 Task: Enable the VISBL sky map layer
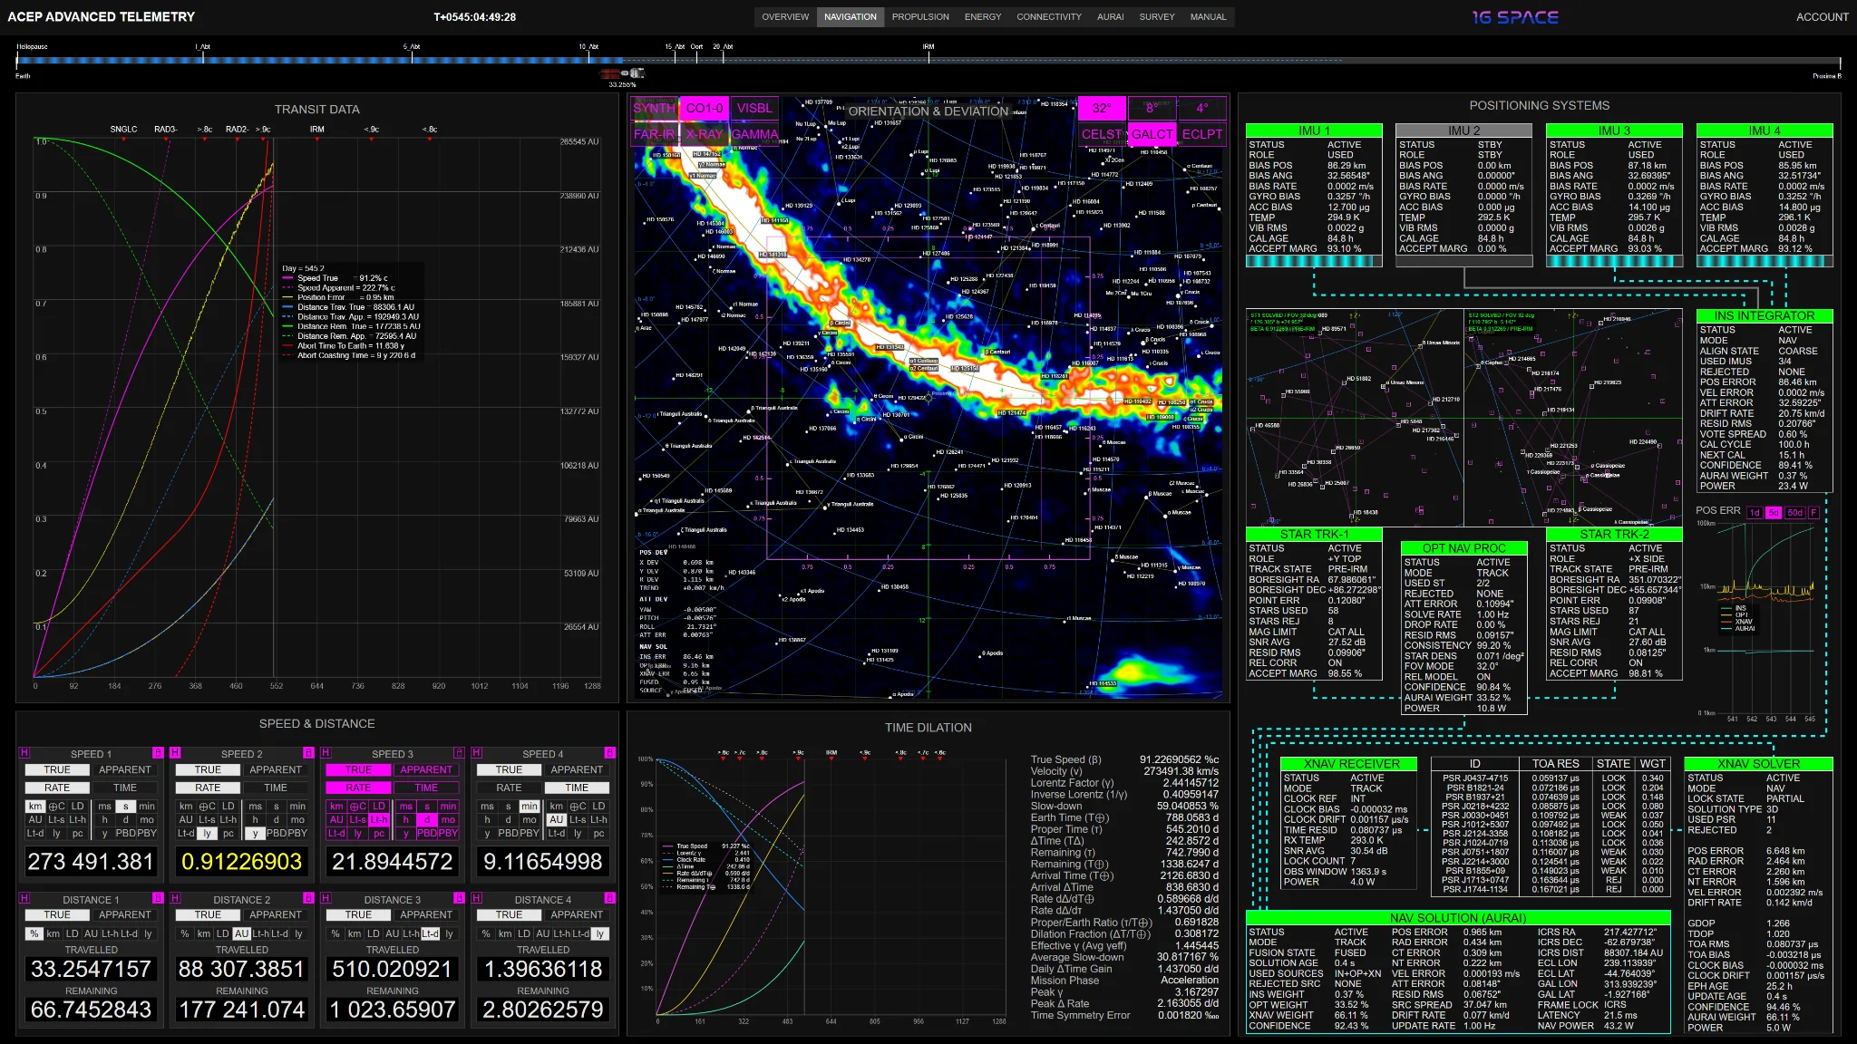[x=754, y=109]
